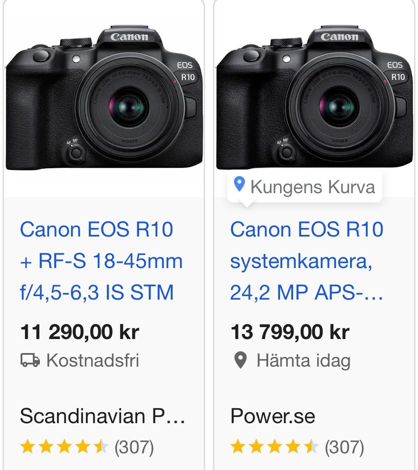Click the blue location pin beside Kungens Kurva
This screenshot has height=470, width=418.
[x=239, y=185]
